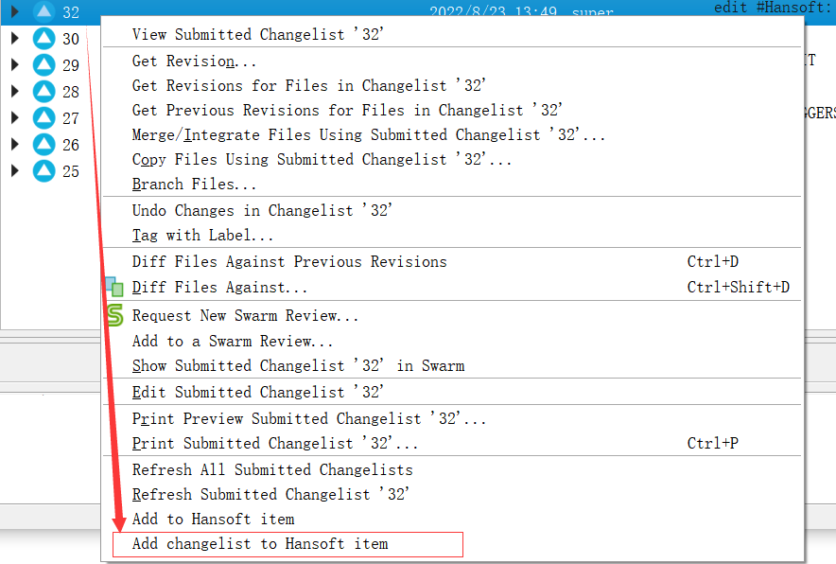
Task: Select changelist 30's blue icon
Action: 44,39
